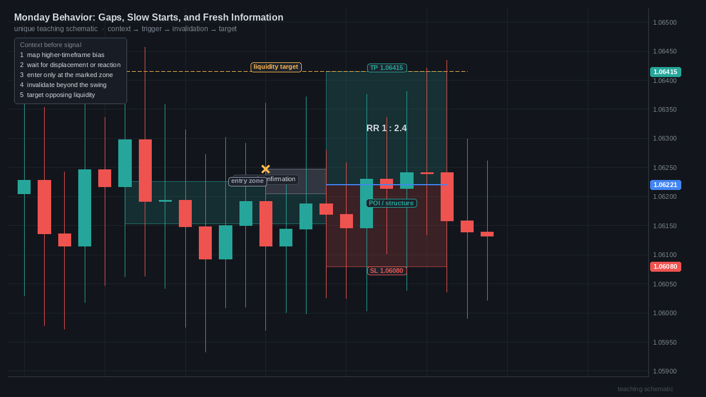This screenshot has height=397, width=706.
Task: Select the POI / structure tag
Action: pos(391,203)
